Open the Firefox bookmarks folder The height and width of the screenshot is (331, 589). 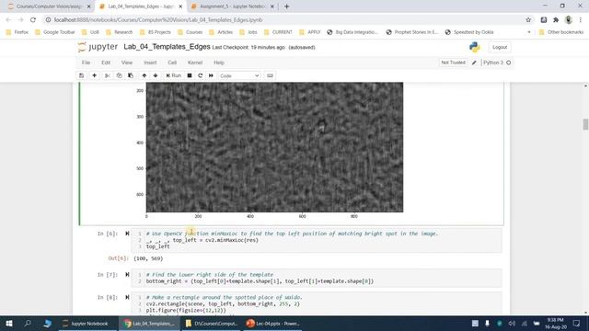[17, 32]
